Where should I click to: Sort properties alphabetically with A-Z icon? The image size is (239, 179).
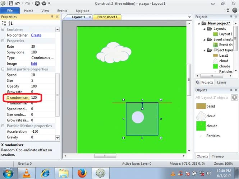click(10, 23)
